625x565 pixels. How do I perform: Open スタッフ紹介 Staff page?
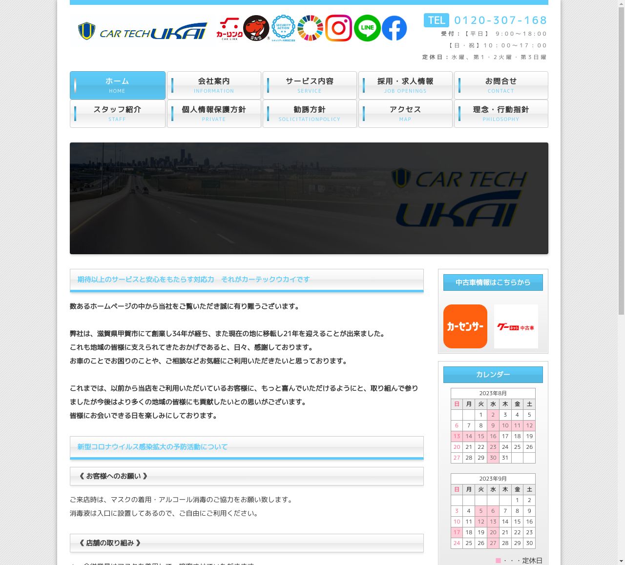pos(118,114)
